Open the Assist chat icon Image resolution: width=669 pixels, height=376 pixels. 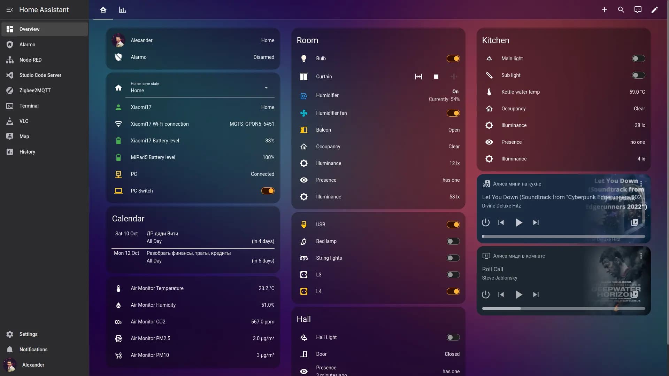(638, 10)
